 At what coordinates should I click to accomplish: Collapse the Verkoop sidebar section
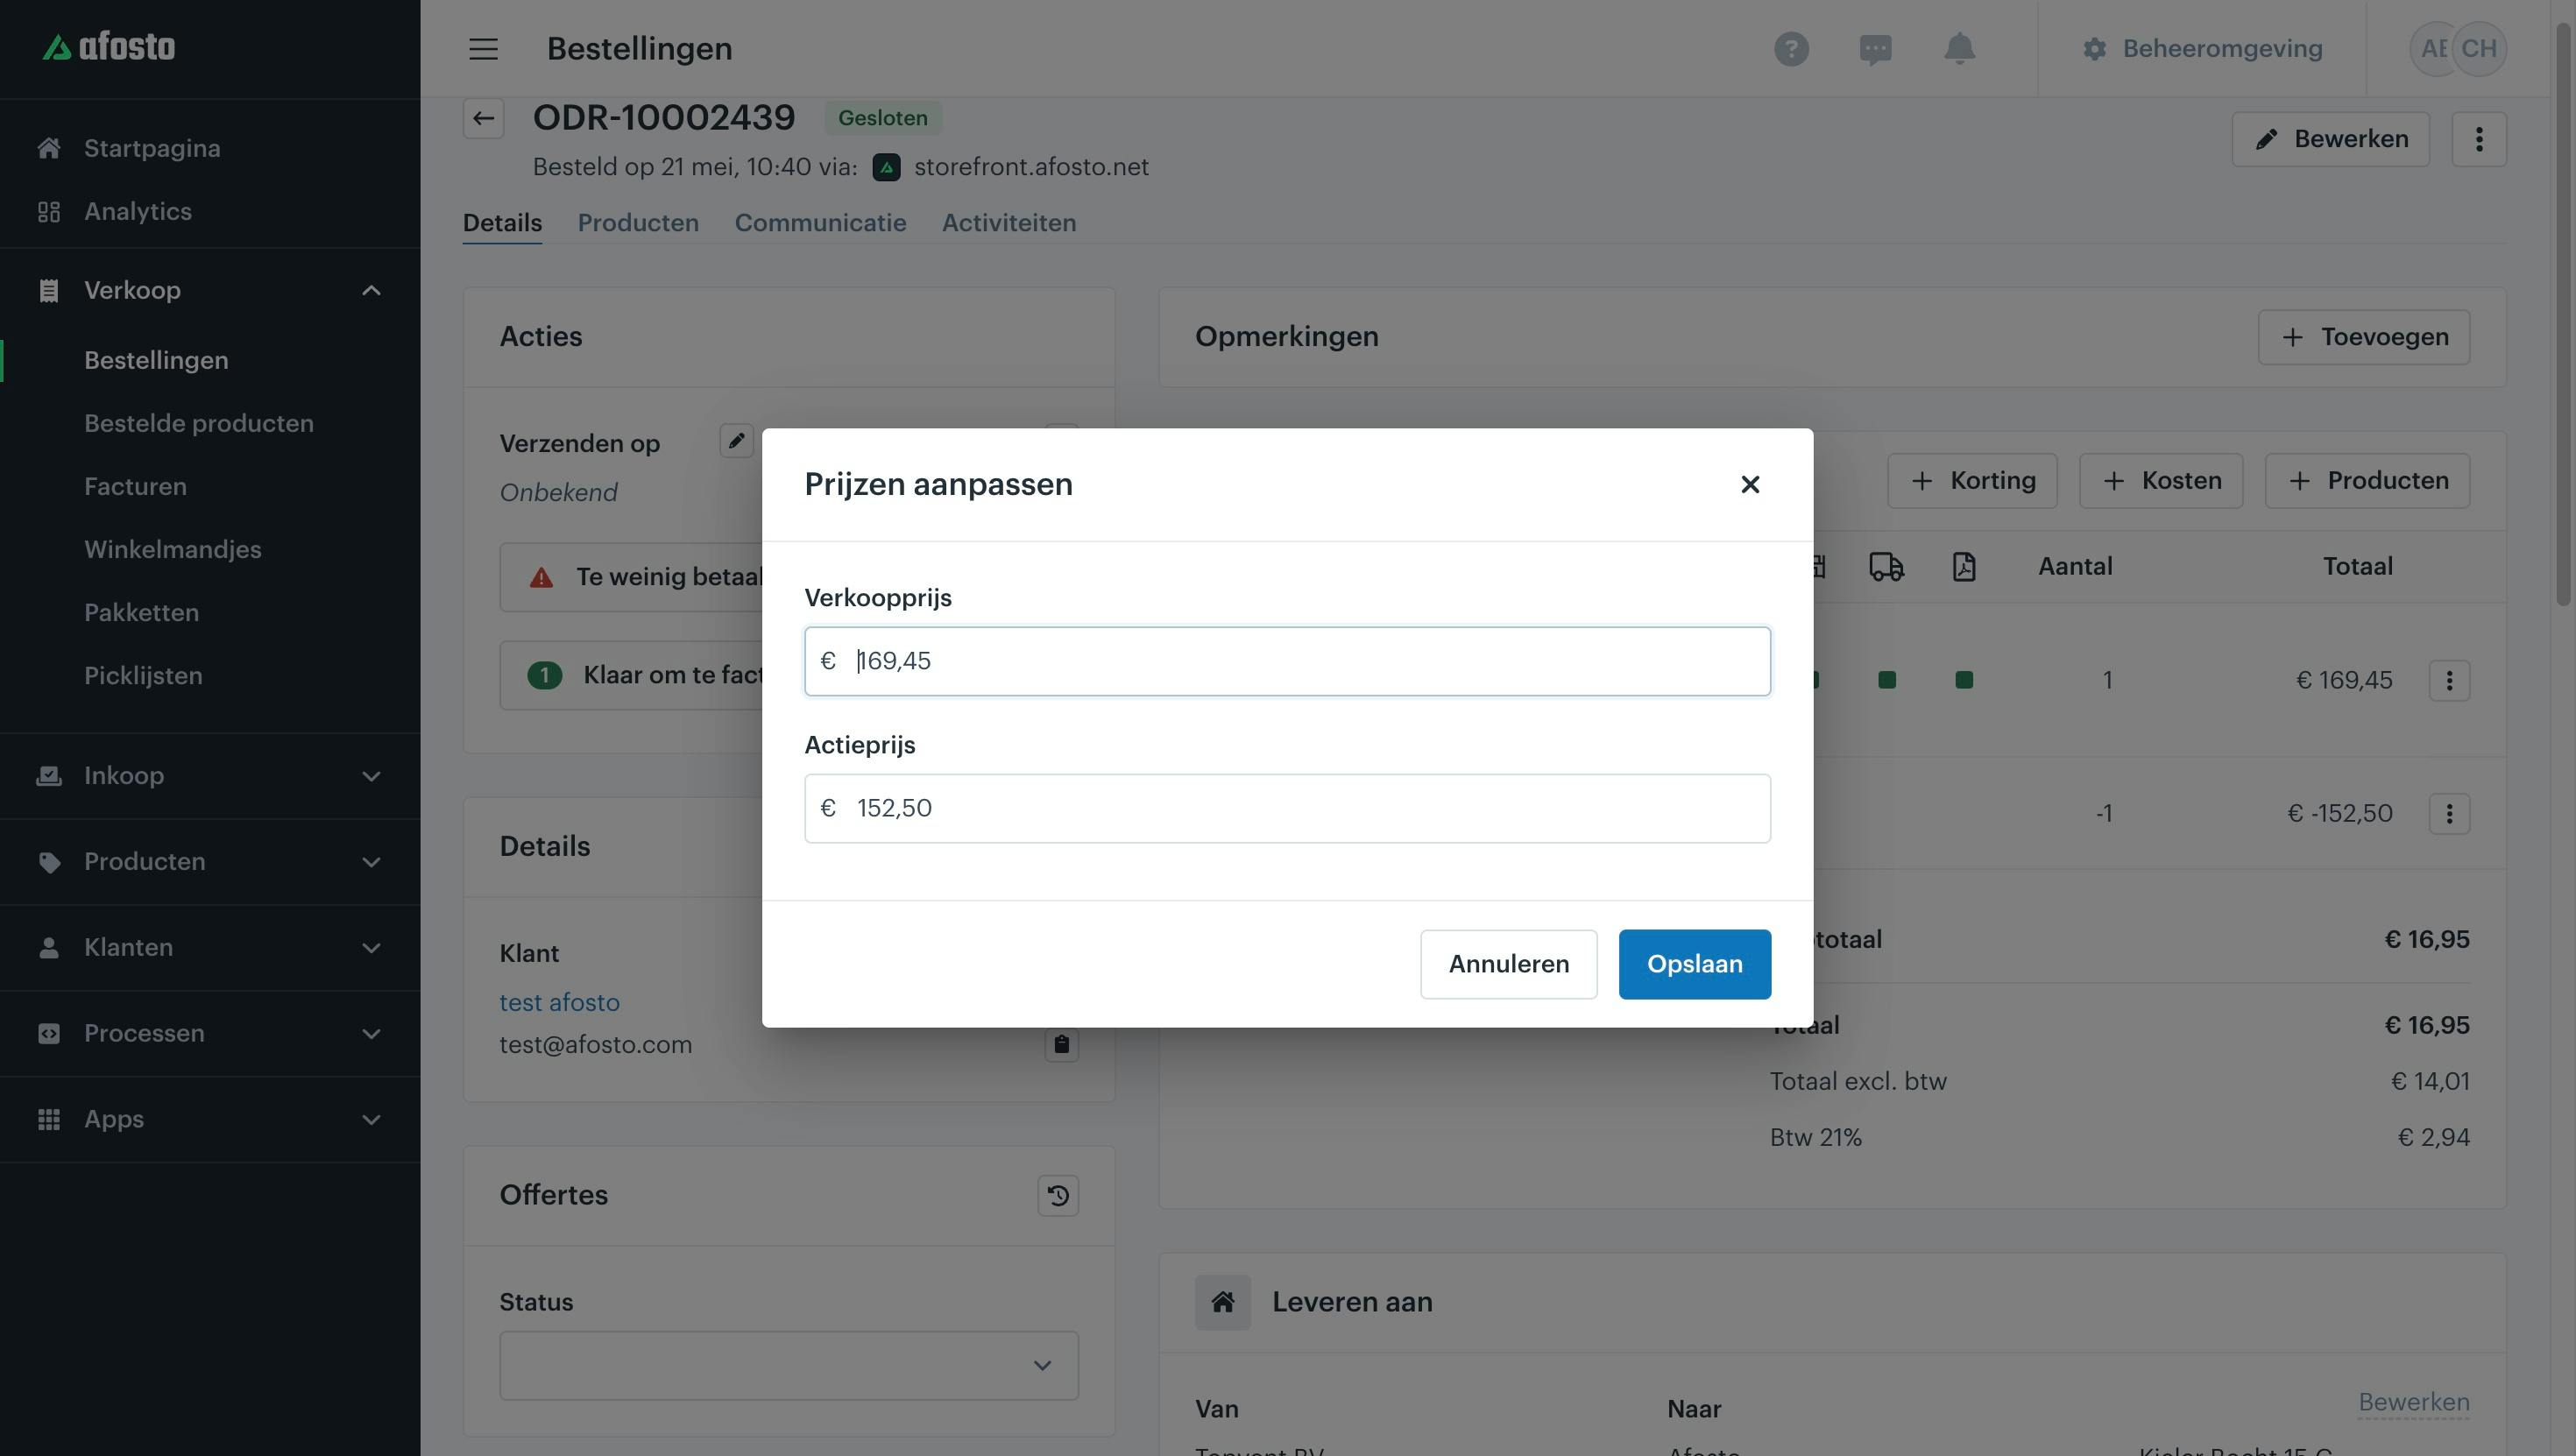371,290
